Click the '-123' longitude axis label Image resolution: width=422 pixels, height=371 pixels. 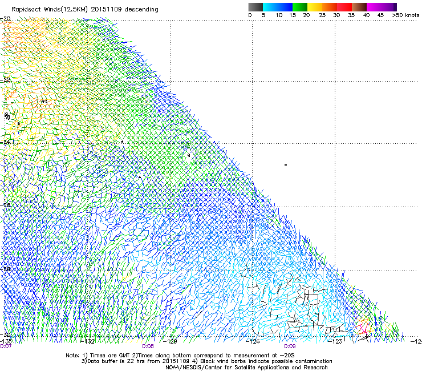335,341
